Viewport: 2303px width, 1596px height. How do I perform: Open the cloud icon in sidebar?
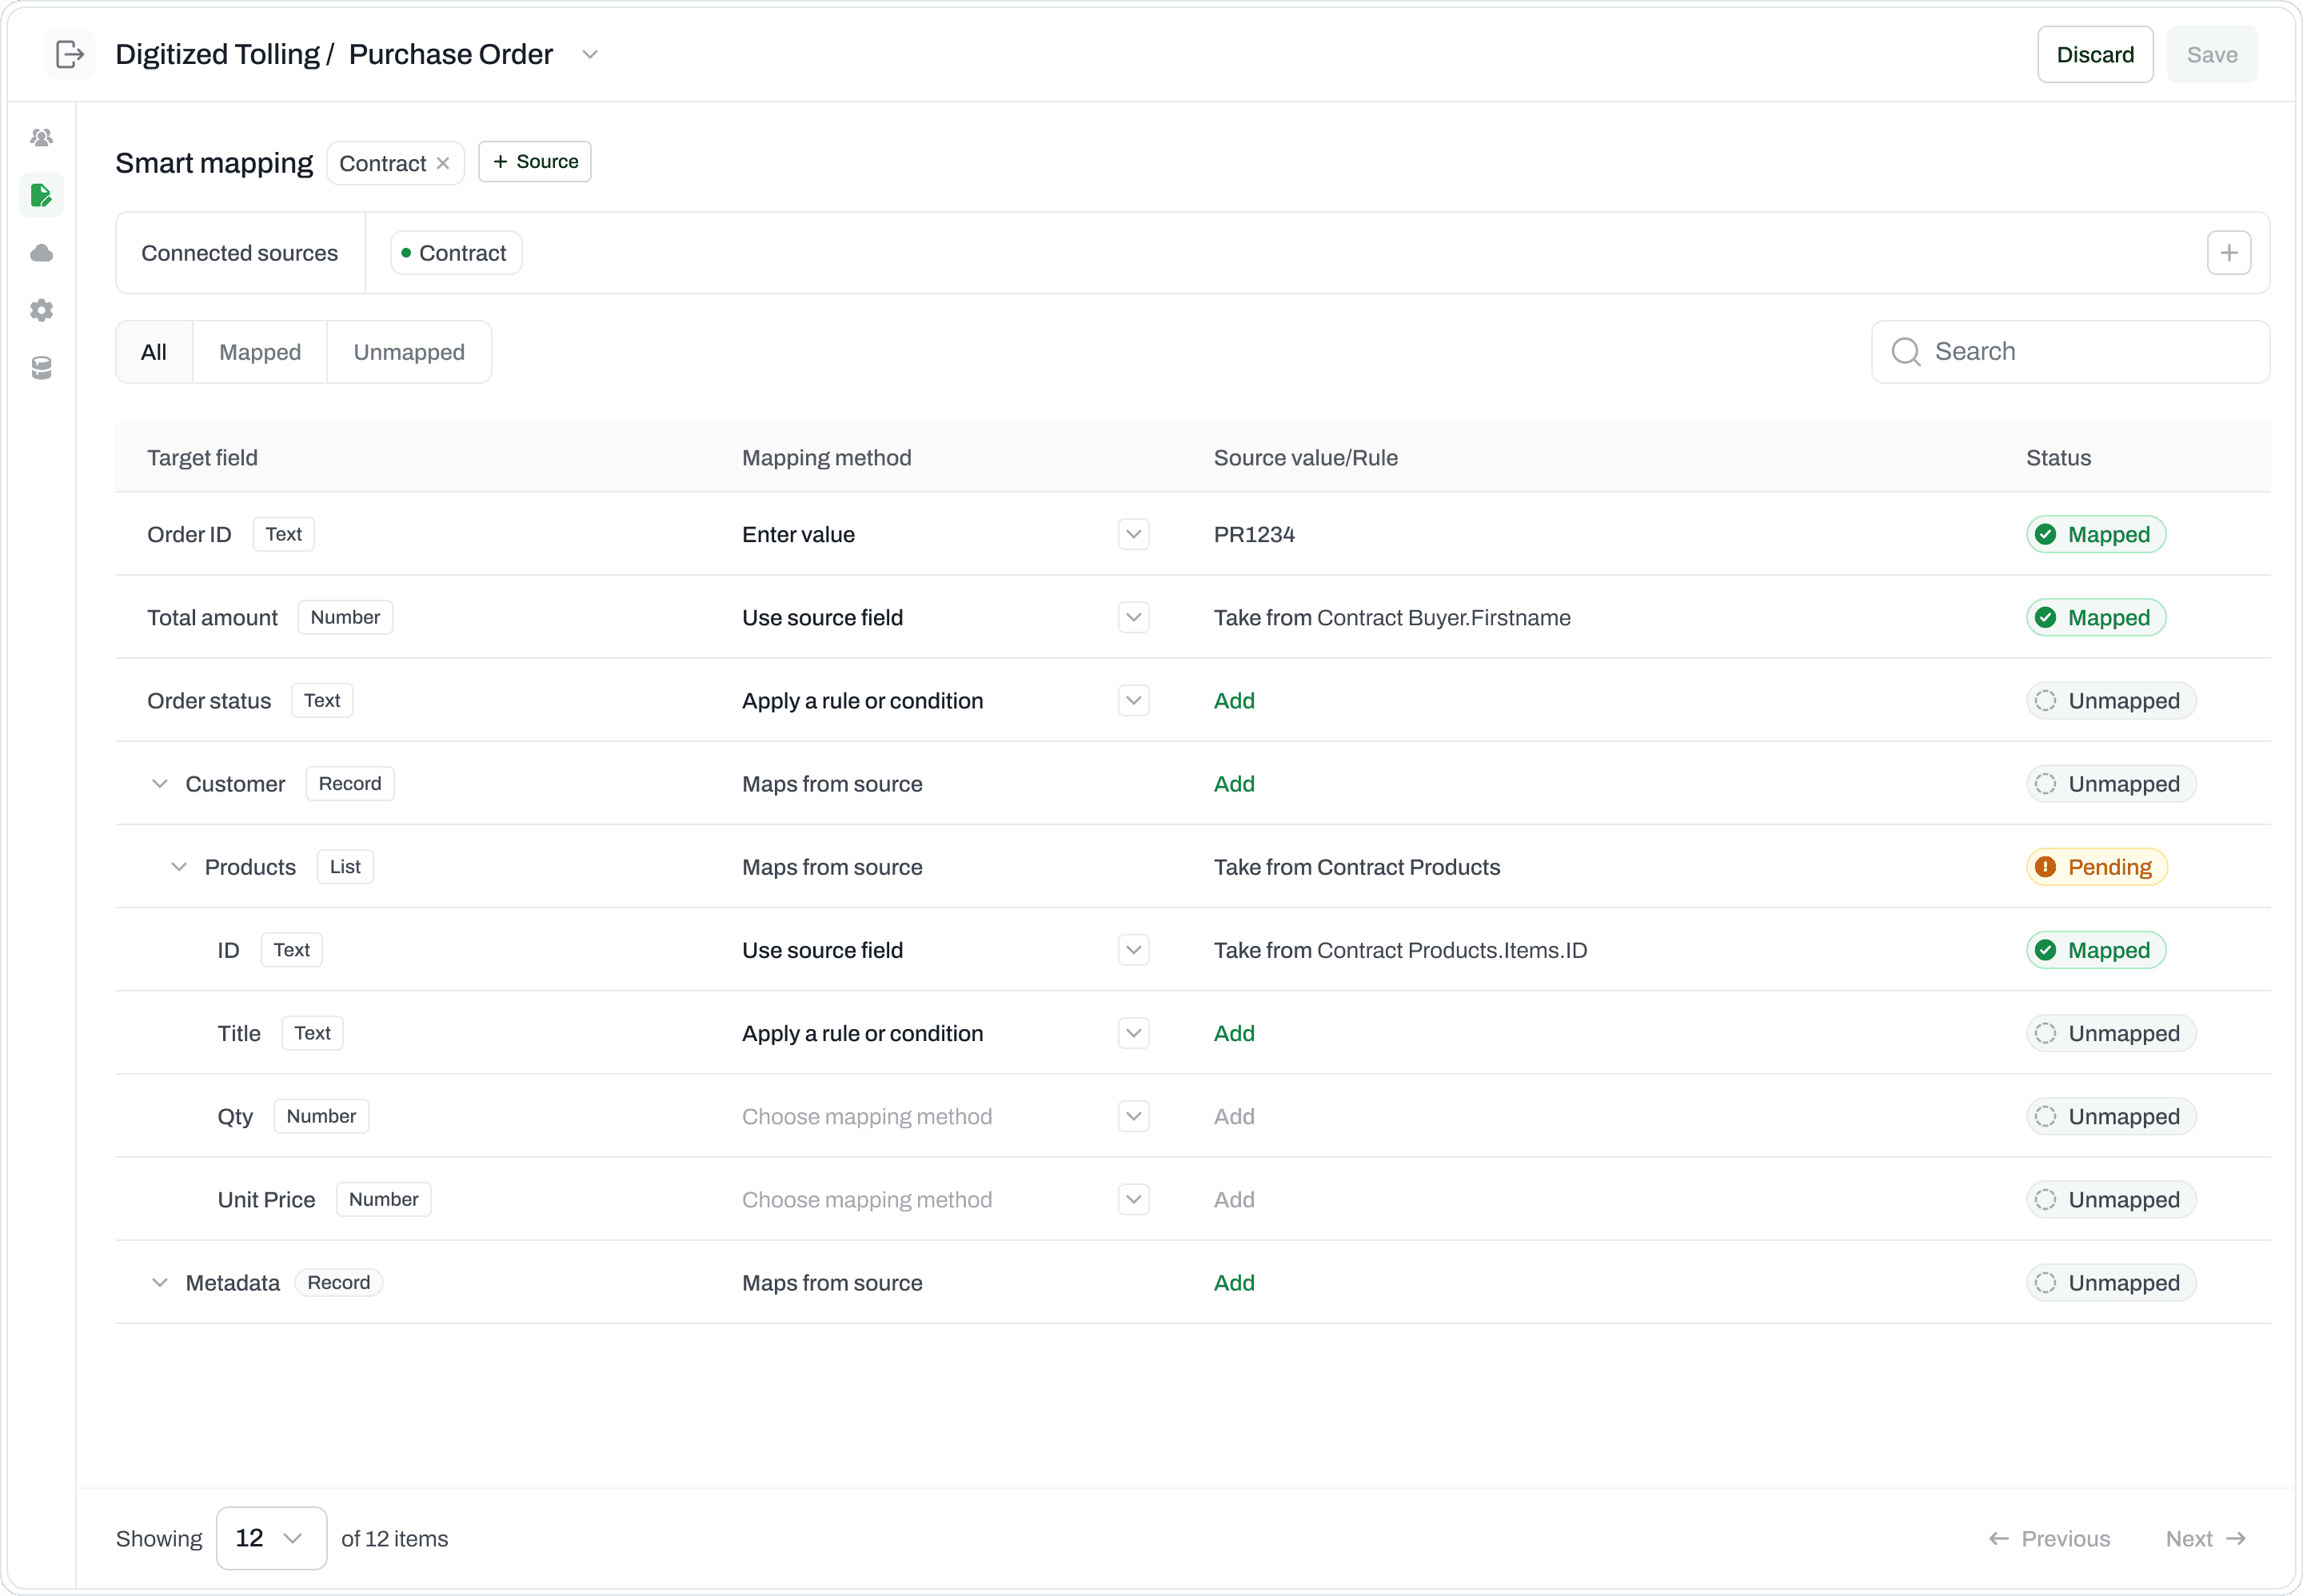[41, 253]
